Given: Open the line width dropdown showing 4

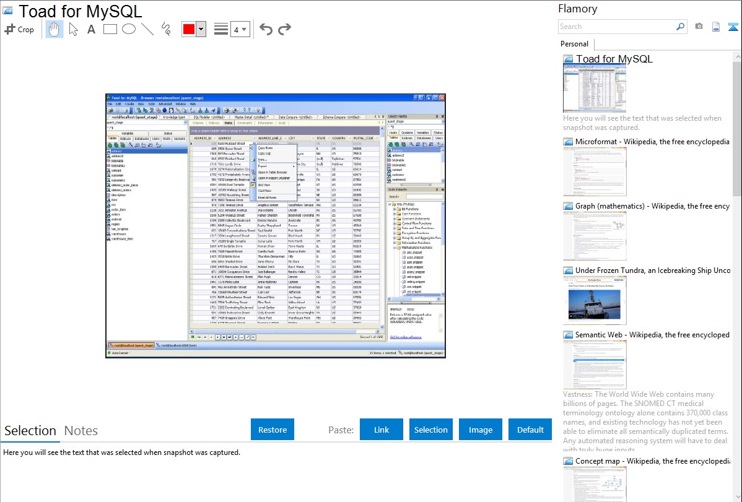Looking at the screenshot, I should (x=240, y=30).
